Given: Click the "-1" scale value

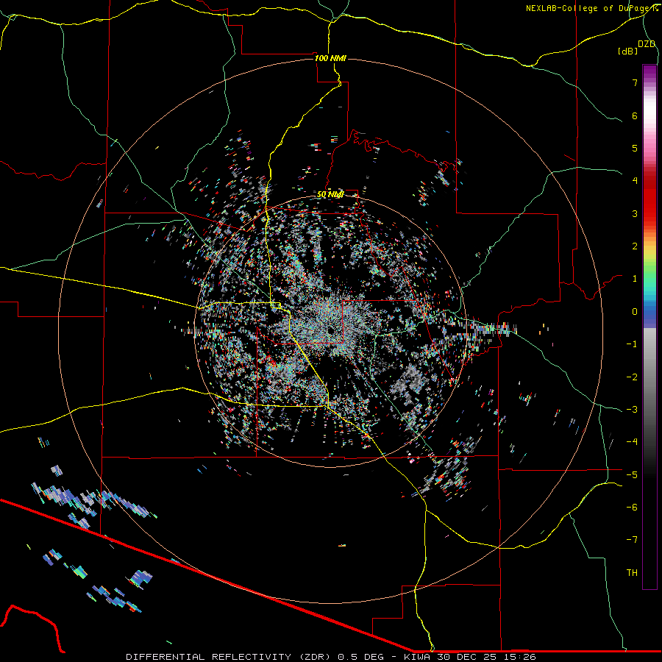Looking at the screenshot, I should coord(632,344).
